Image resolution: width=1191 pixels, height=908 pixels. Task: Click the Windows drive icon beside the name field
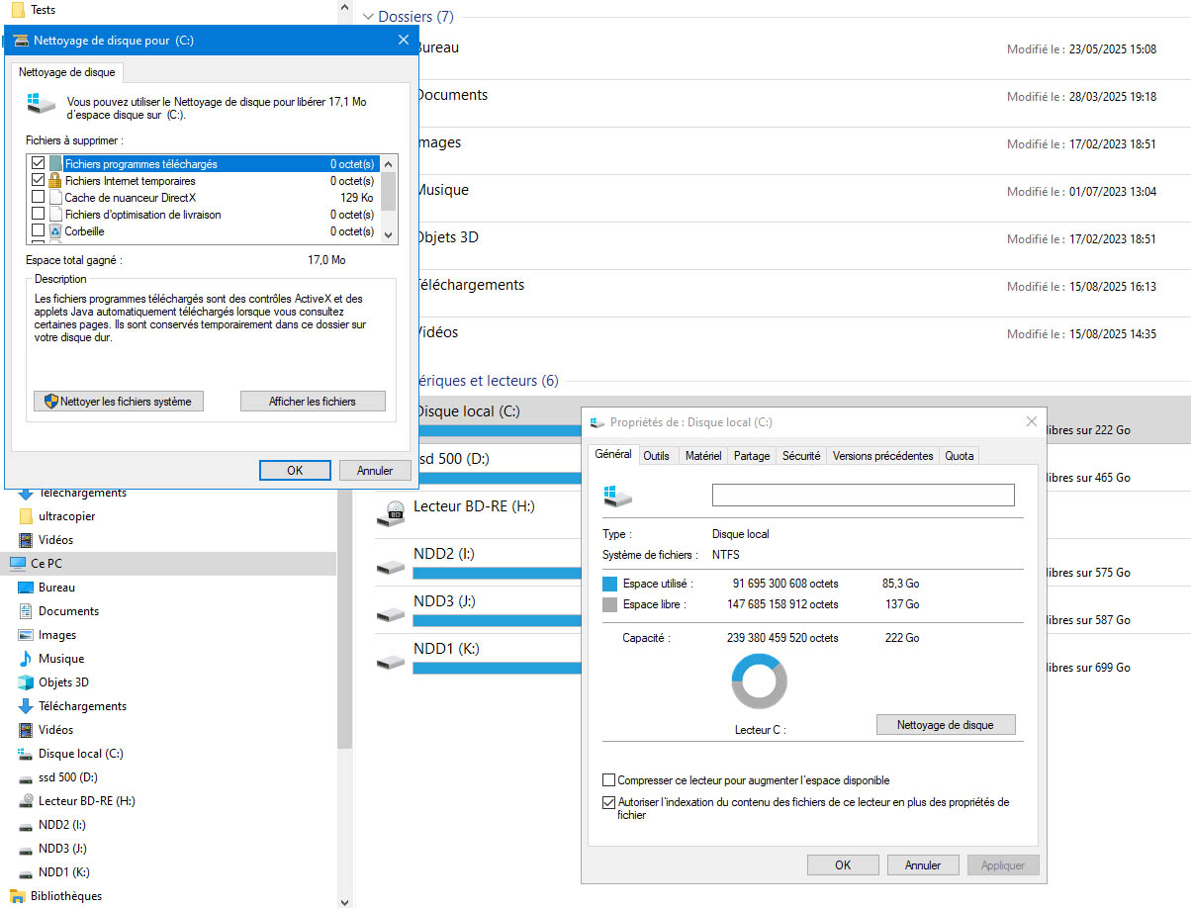[617, 495]
